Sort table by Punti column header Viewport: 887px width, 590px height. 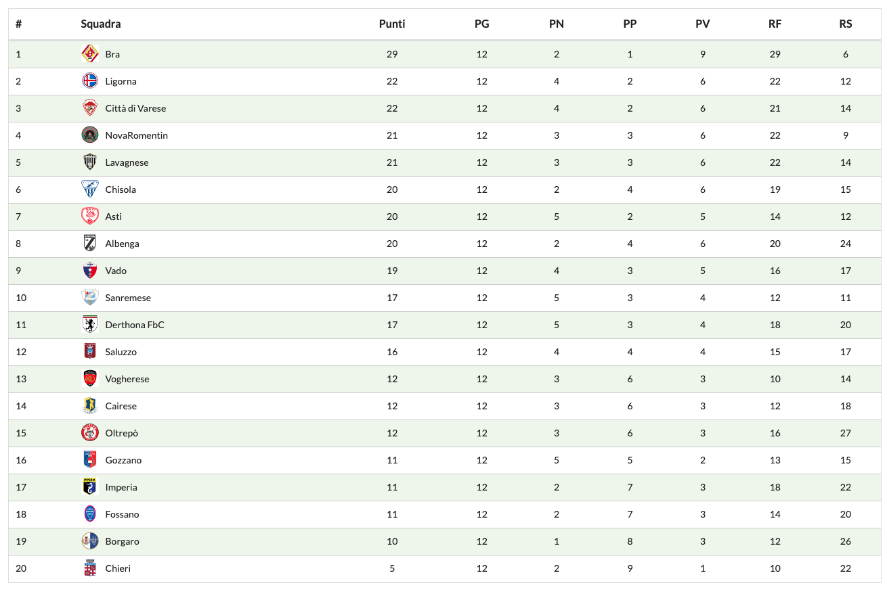(392, 24)
